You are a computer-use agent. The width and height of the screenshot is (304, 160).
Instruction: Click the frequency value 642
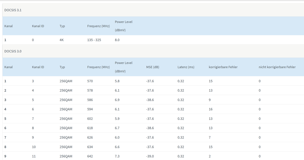click(x=90, y=156)
